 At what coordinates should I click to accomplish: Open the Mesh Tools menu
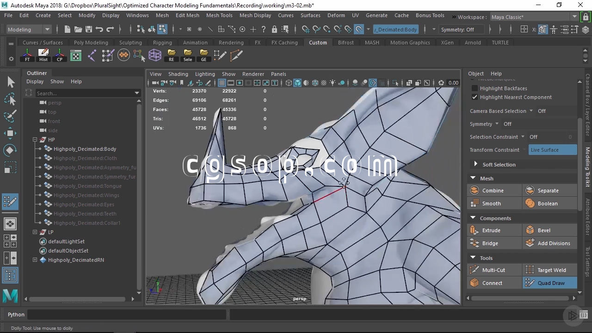click(x=219, y=15)
